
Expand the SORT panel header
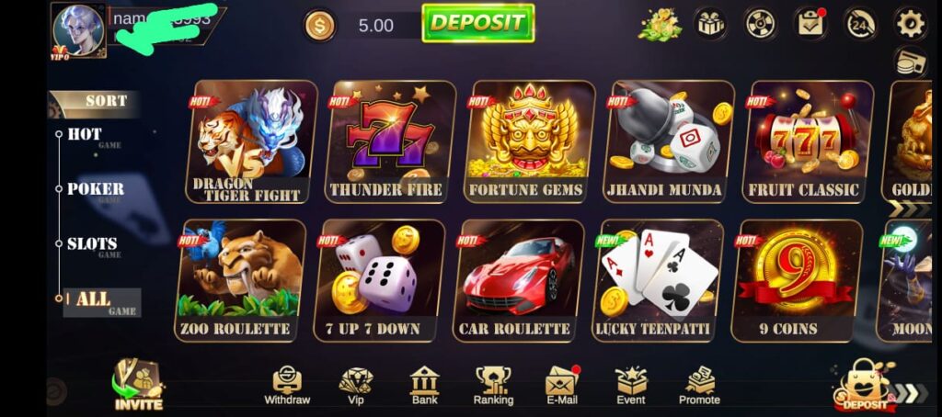click(95, 101)
